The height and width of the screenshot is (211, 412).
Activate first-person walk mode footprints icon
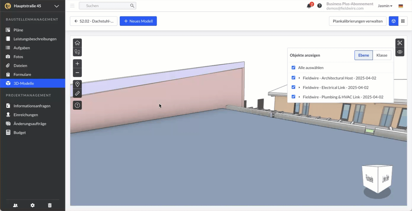[77, 52]
